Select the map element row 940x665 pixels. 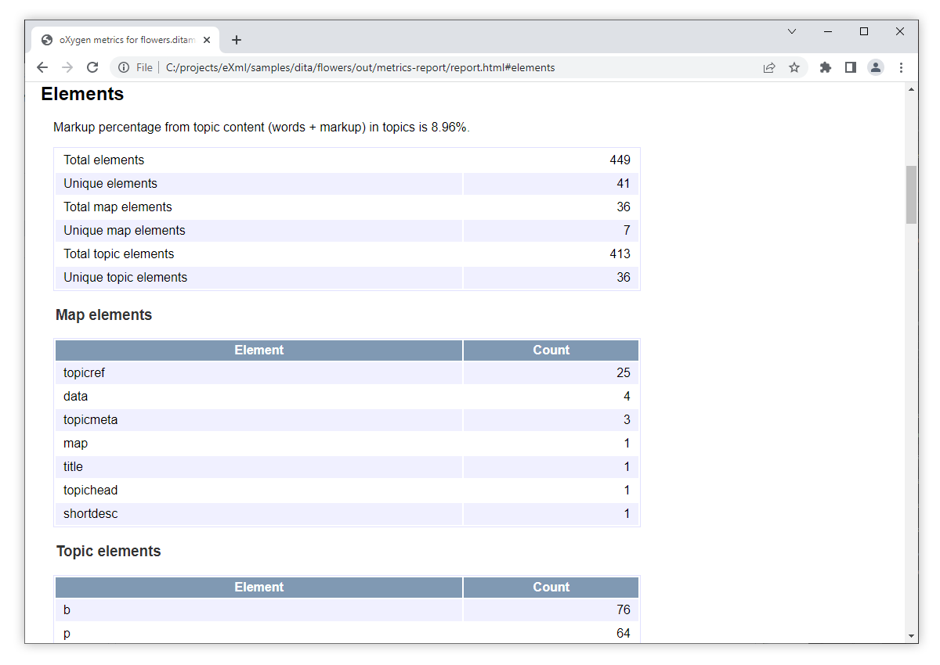[x=347, y=444]
